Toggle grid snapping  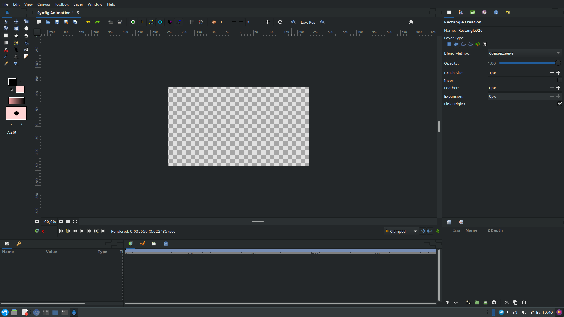[x=201, y=22]
